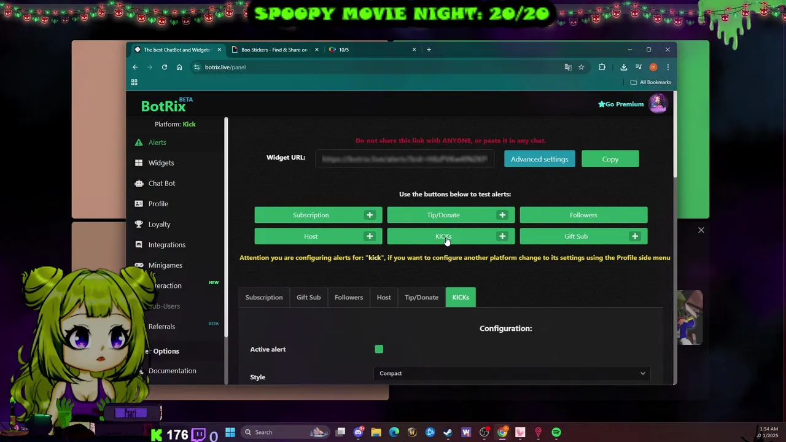The width and height of the screenshot is (786, 442).
Task: Click the blurred Widget URL field
Action: [x=405, y=159]
